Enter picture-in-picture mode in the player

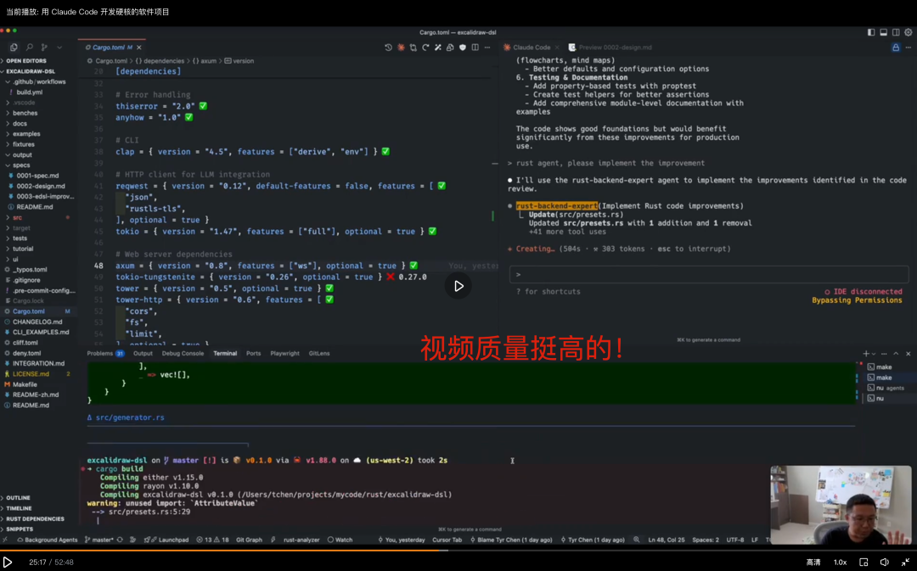(864, 562)
